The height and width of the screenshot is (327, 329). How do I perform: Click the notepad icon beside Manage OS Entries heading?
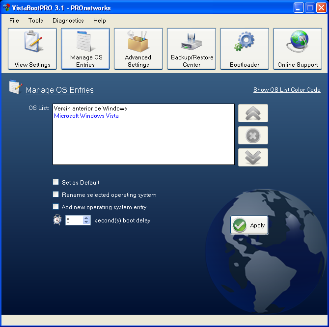pyautogui.click(x=16, y=87)
